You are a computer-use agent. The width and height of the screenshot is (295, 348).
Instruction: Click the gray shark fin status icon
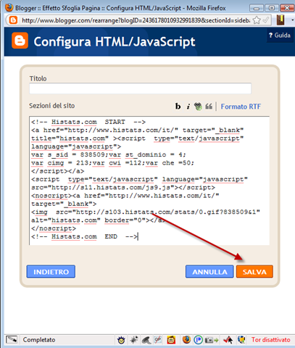click(x=146, y=340)
